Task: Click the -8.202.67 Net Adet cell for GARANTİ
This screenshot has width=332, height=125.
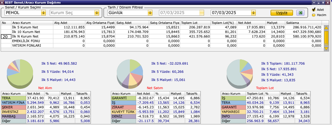Action: pos(145,98)
